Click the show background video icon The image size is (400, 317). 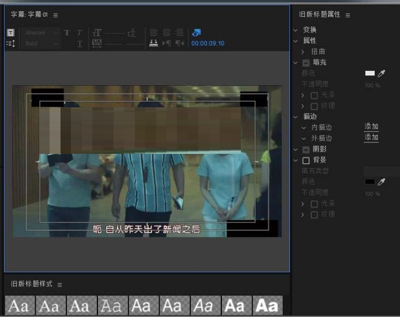[197, 33]
